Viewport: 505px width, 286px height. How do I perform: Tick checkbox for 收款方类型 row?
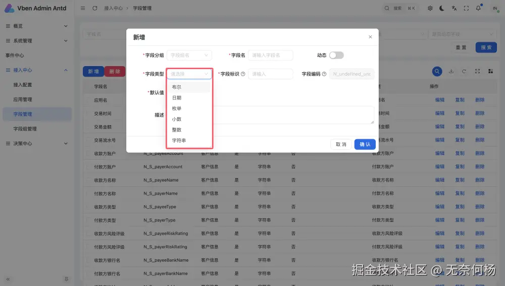tap(88, 207)
